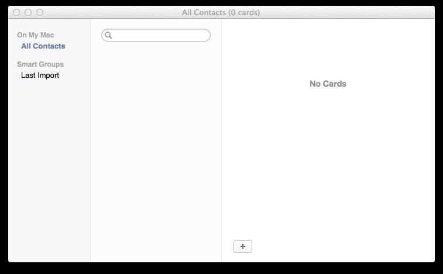Click the divider between contact list and card pane
This screenshot has height=274, width=443.
click(x=221, y=141)
